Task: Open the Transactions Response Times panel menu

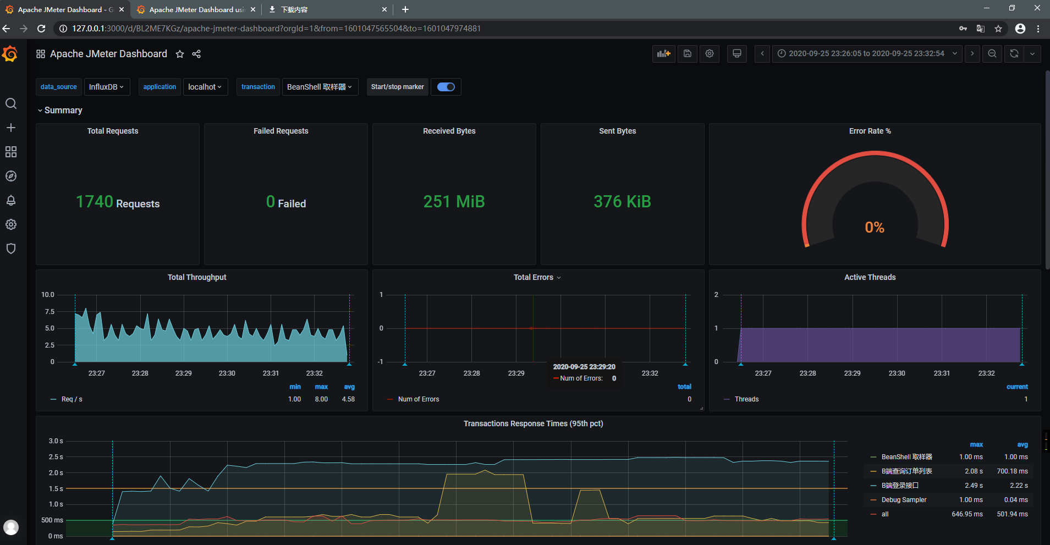Action: click(533, 423)
